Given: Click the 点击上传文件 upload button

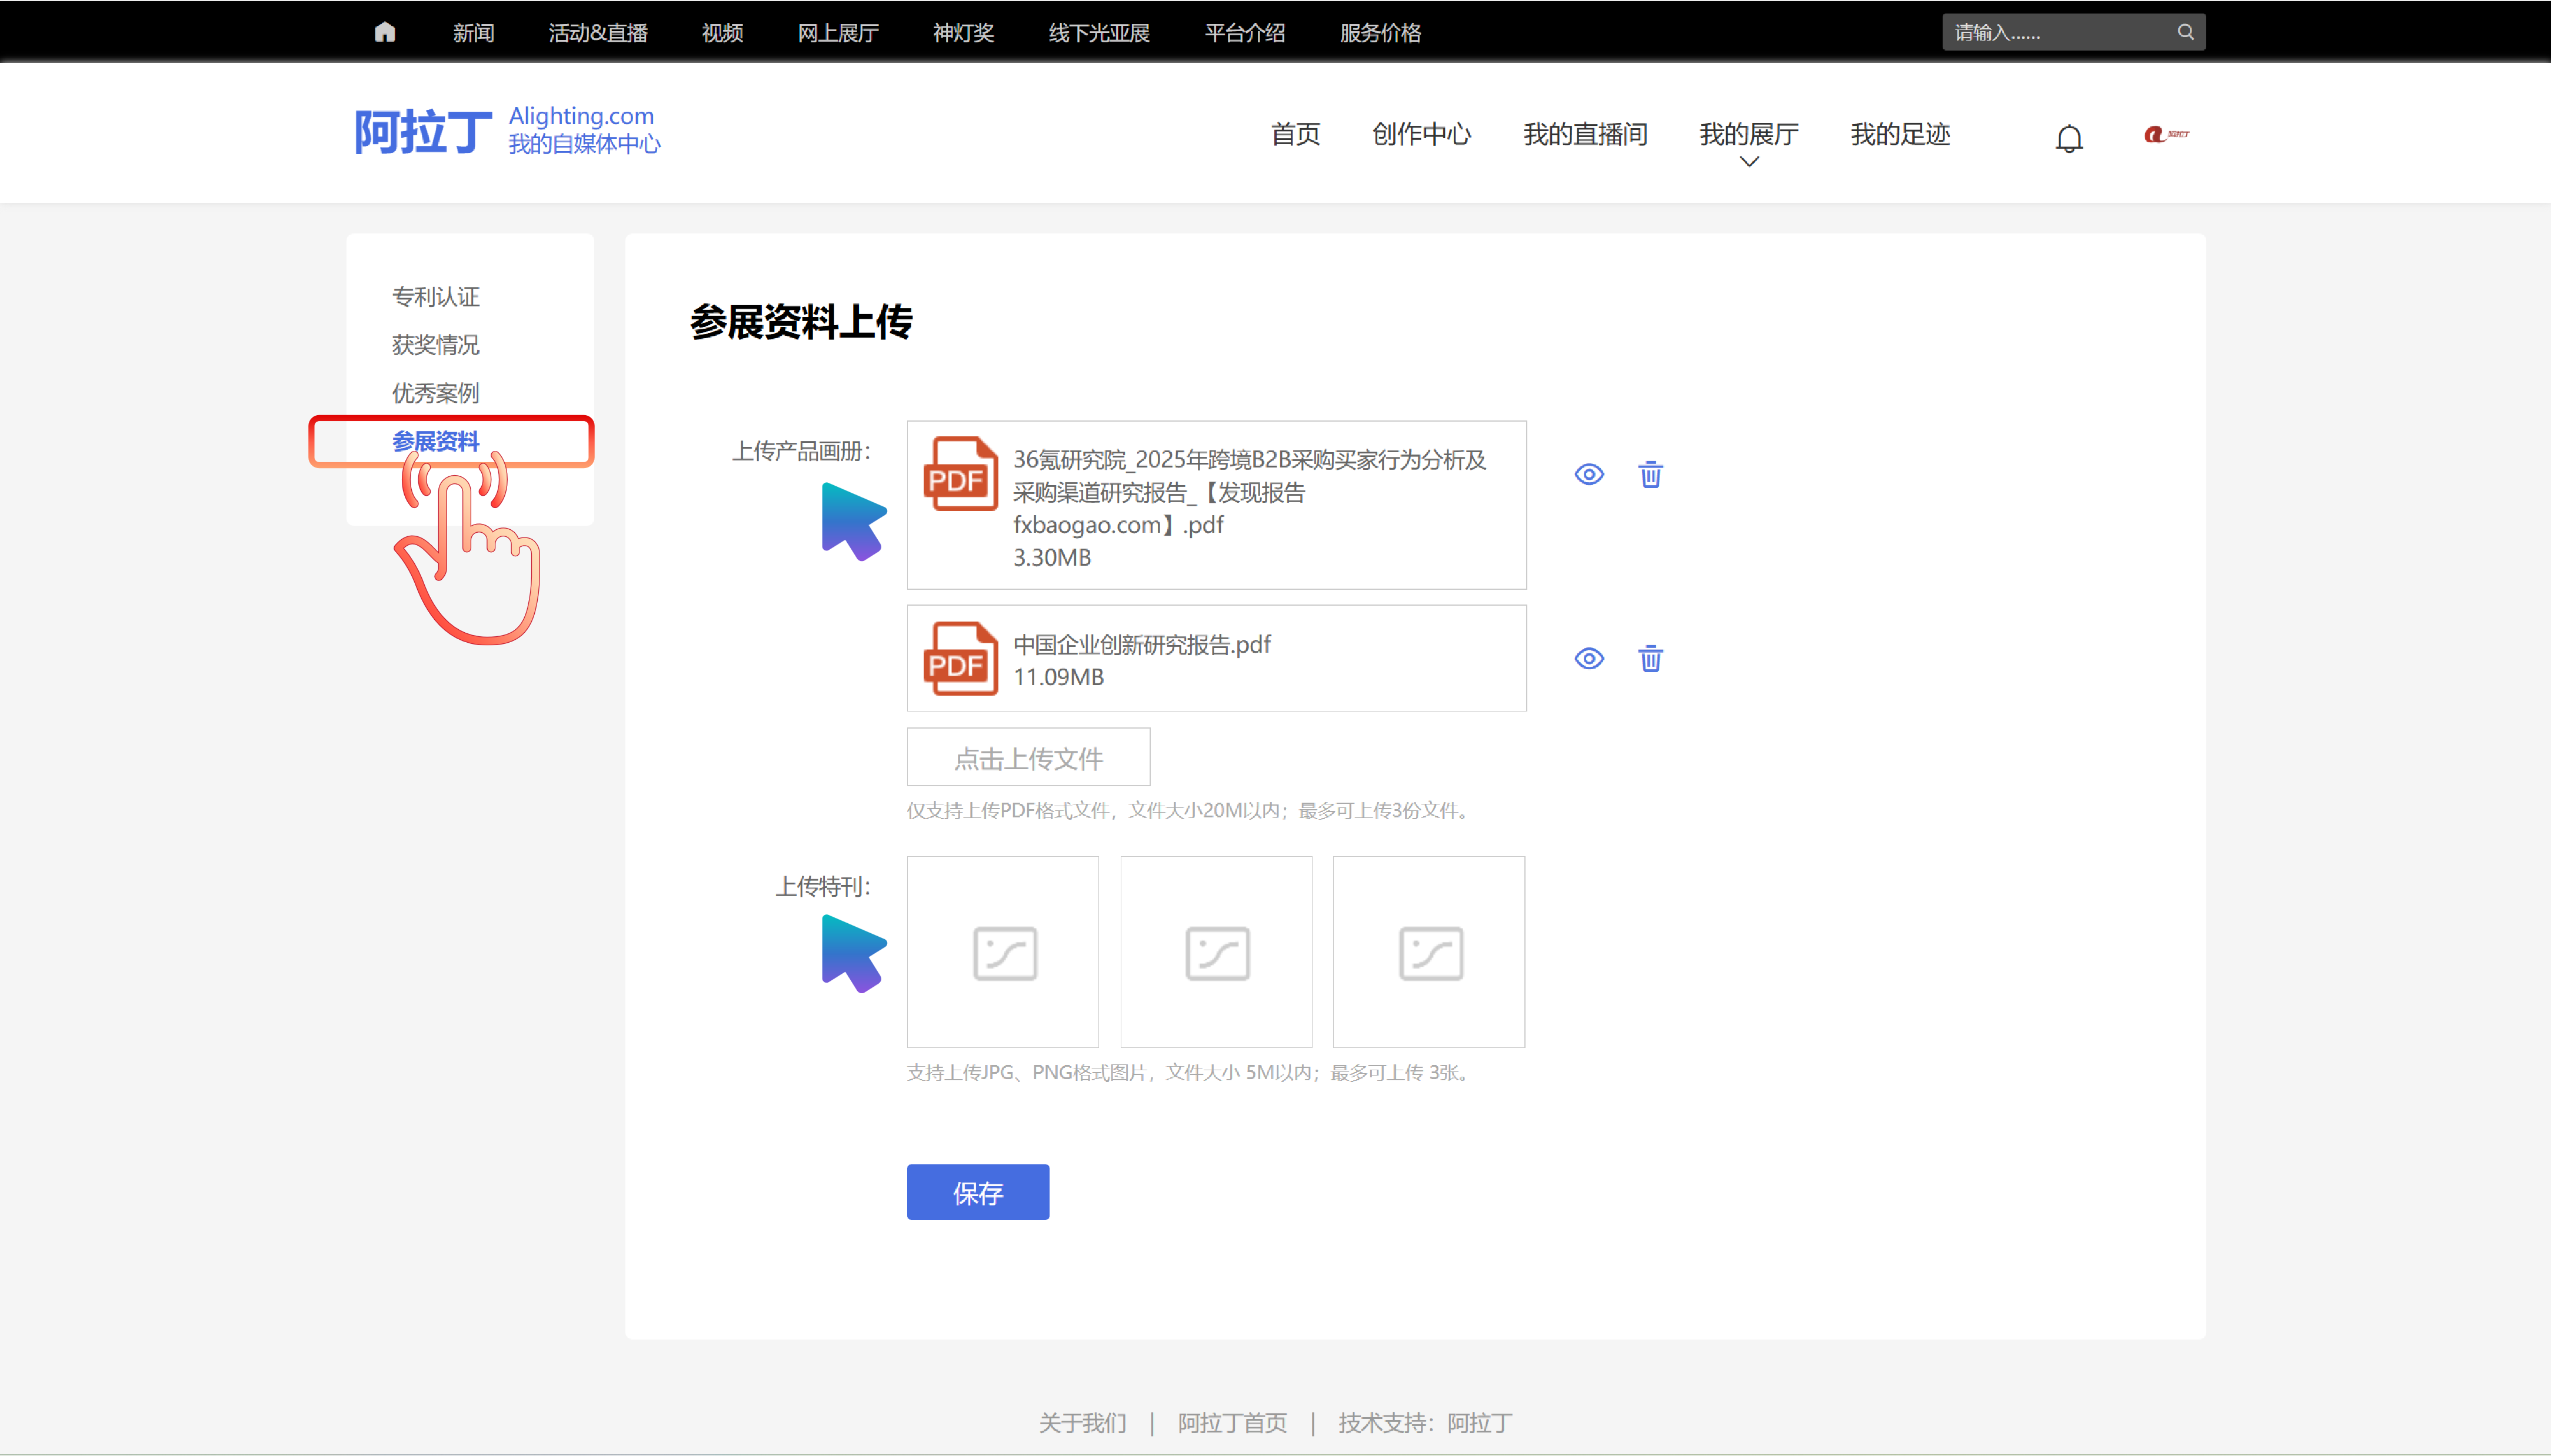Looking at the screenshot, I should (1028, 757).
